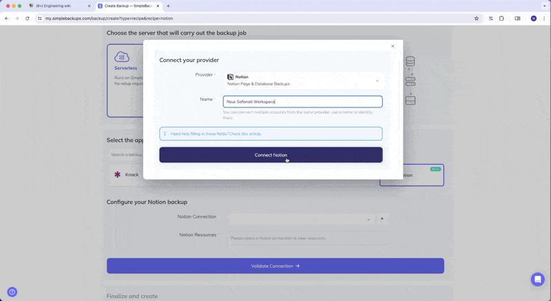Select the Create Backup SimpleBackups tab
The height and width of the screenshot is (301, 551).
coord(129,6)
